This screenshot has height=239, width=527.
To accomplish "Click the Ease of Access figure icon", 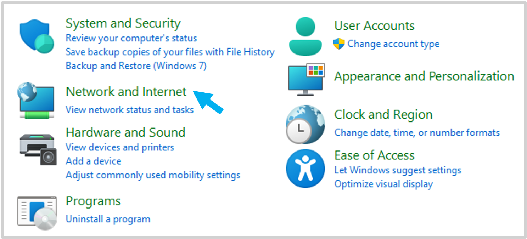I will [x=305, y=169].
